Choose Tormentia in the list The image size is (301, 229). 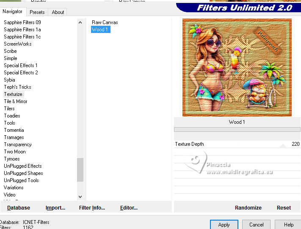14,130
